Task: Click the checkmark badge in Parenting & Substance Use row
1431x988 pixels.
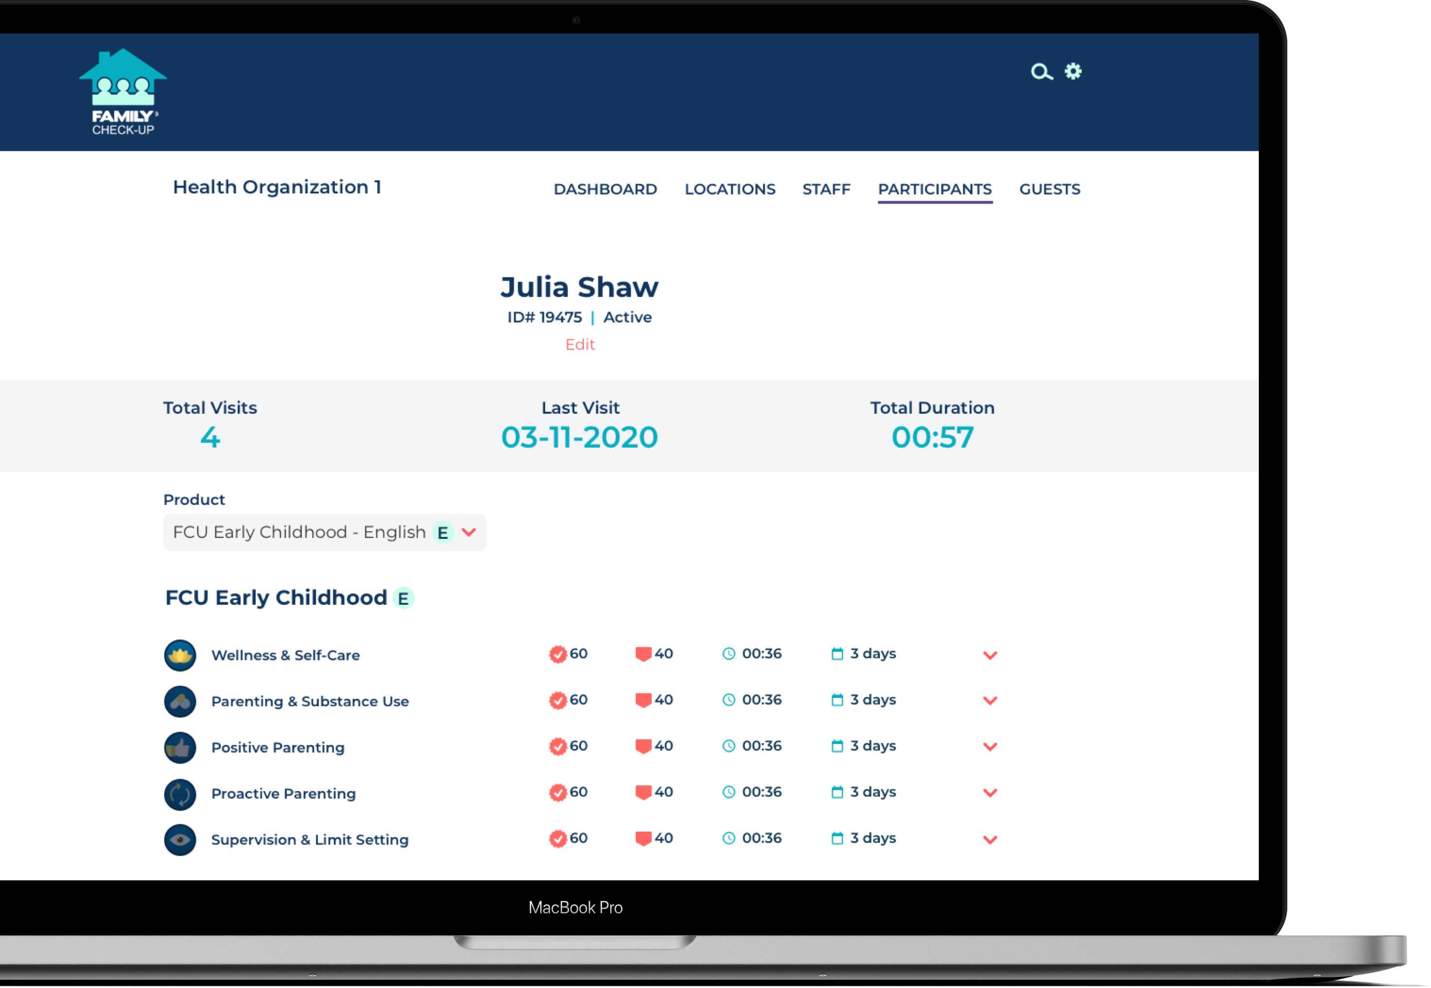Action: tap(558, 701)
